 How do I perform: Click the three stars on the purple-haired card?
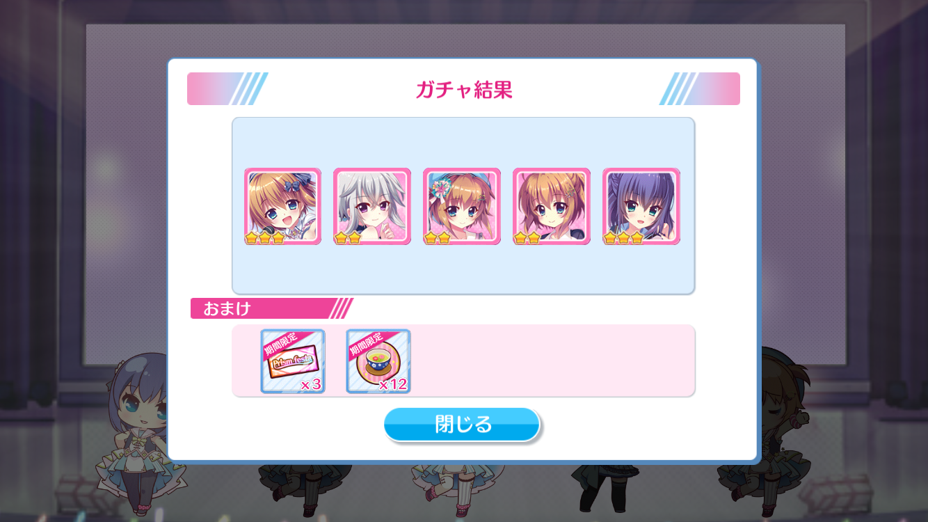(x=624, y=238)
